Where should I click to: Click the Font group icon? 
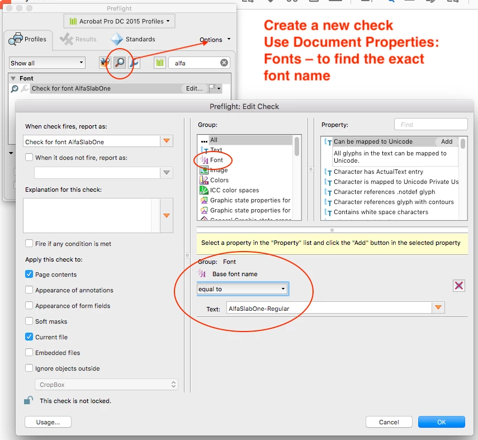pyautogui.click(x=204, y=159)
